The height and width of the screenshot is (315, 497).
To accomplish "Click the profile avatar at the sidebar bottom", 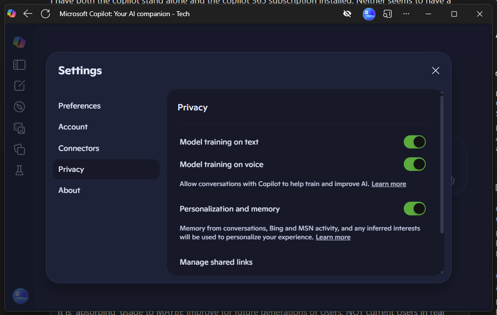I will click(x=21, y=296).
